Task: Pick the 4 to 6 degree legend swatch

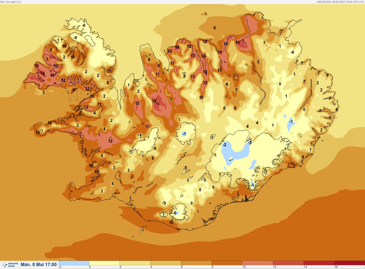Action: pyautogui.click(x=166, y=263)
